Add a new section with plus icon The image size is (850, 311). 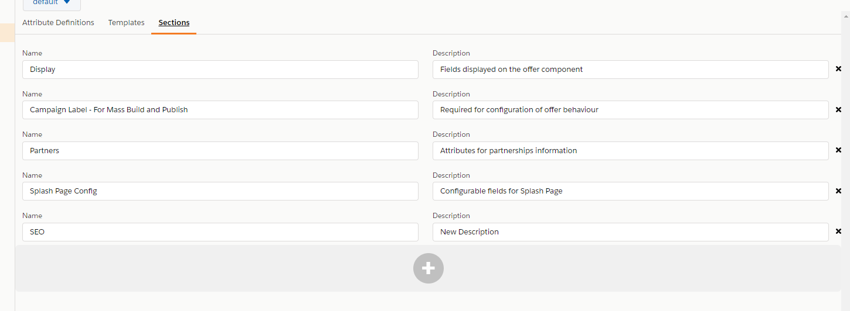click(428, 268)
